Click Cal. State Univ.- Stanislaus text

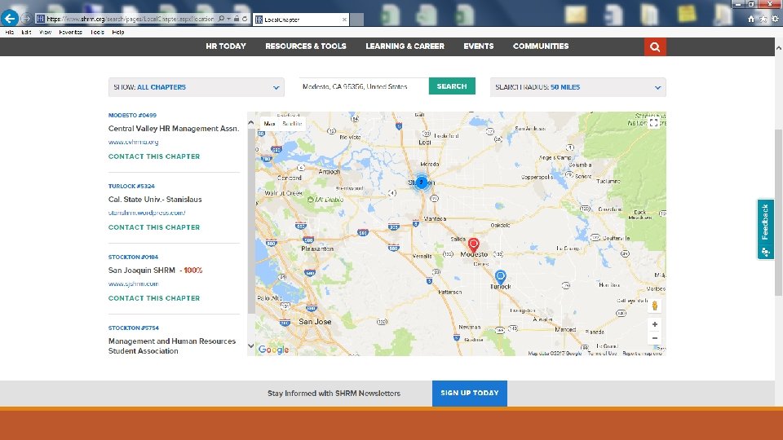pyautogui.click(x=155, y=199)
